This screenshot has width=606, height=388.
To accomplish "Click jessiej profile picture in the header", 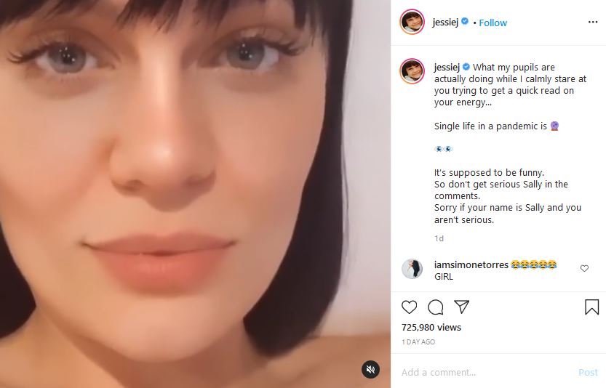I will click(x=412, y=22).
